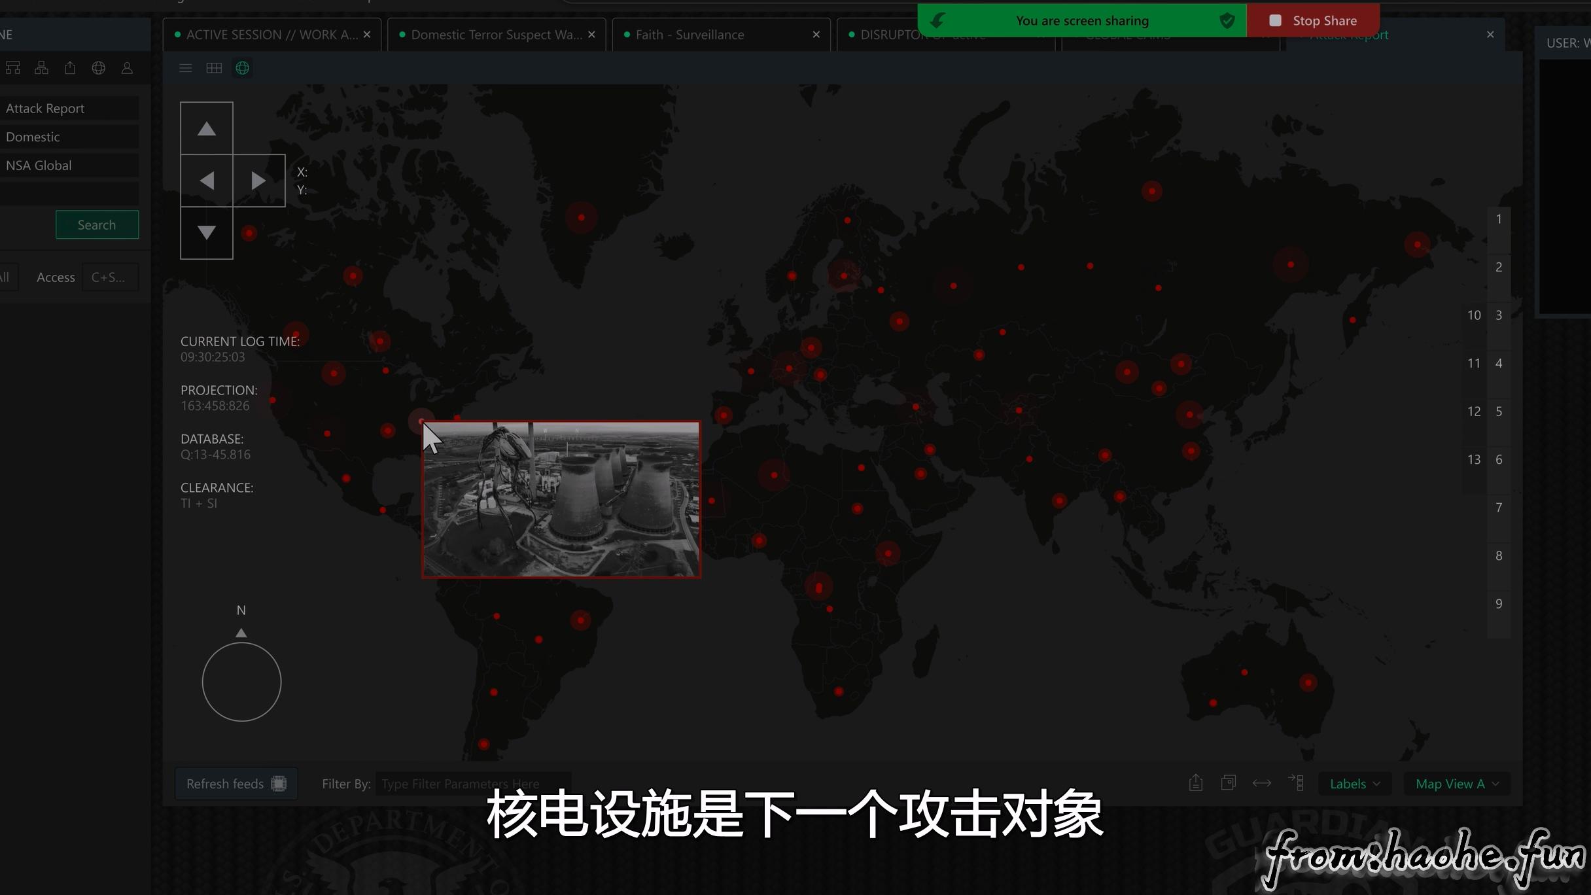The width and height of the screenshot is (1591, 895).
Task: Click the red hotspot at southern tip of South America
Action: point(483,744)
